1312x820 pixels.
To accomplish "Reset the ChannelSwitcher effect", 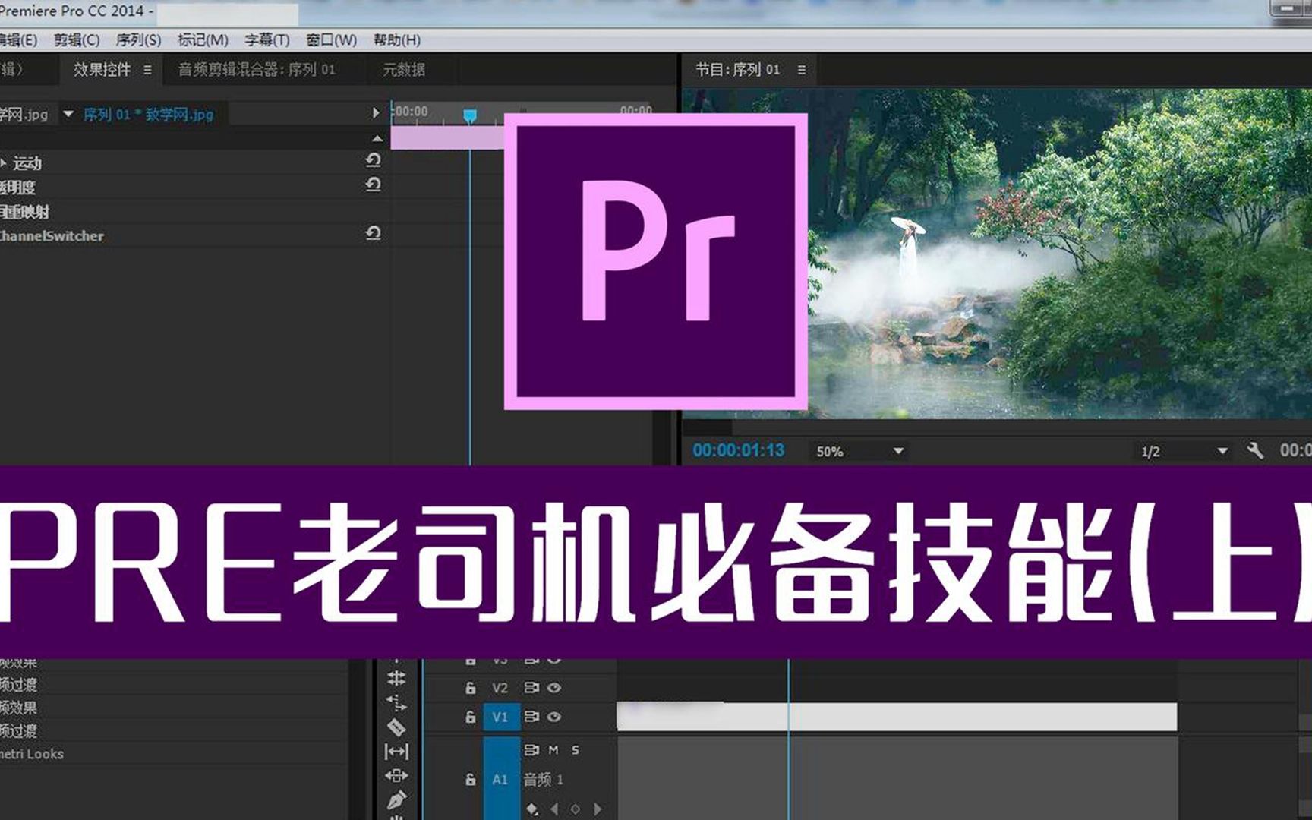I will click(x=373, y=234).
